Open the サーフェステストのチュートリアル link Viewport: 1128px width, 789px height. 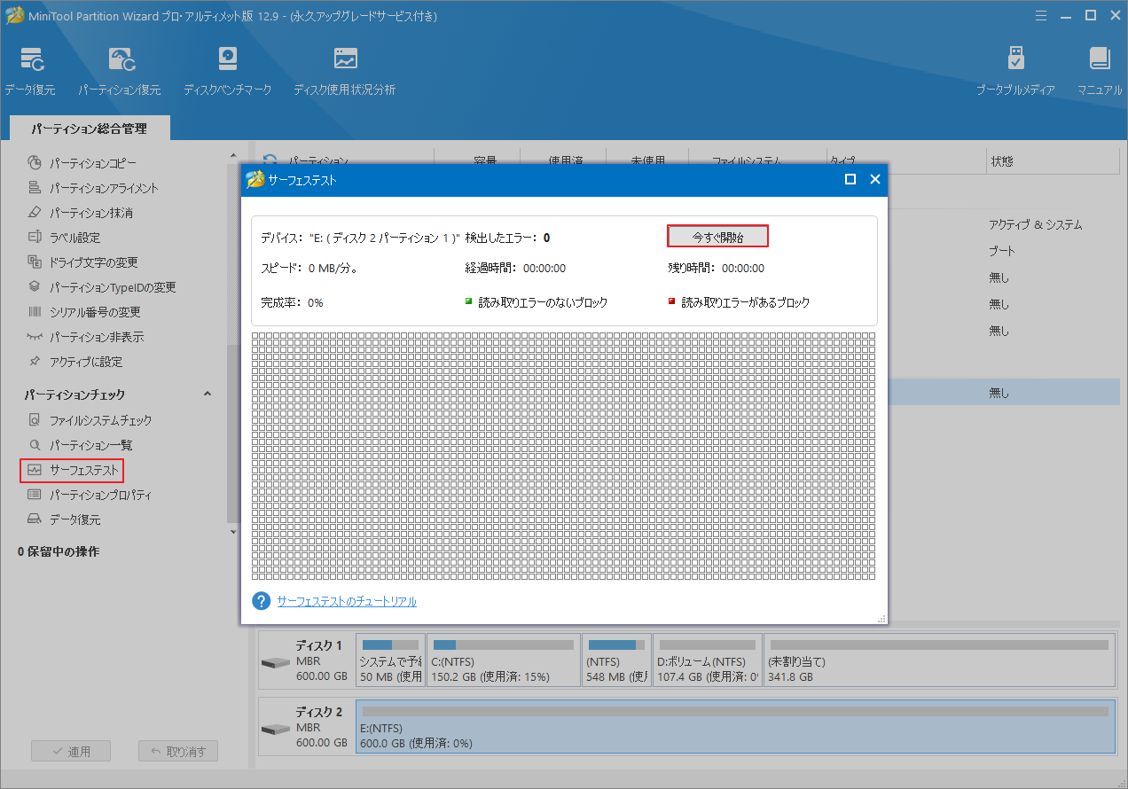click(347, 601)
